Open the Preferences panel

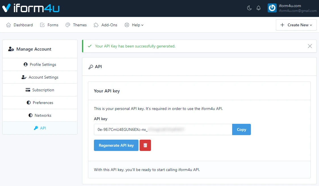coord(40,103)
